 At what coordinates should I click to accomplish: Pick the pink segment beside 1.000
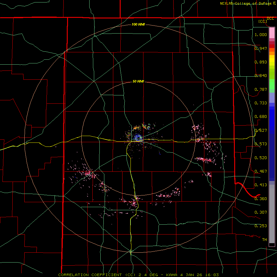pos(272,33)
